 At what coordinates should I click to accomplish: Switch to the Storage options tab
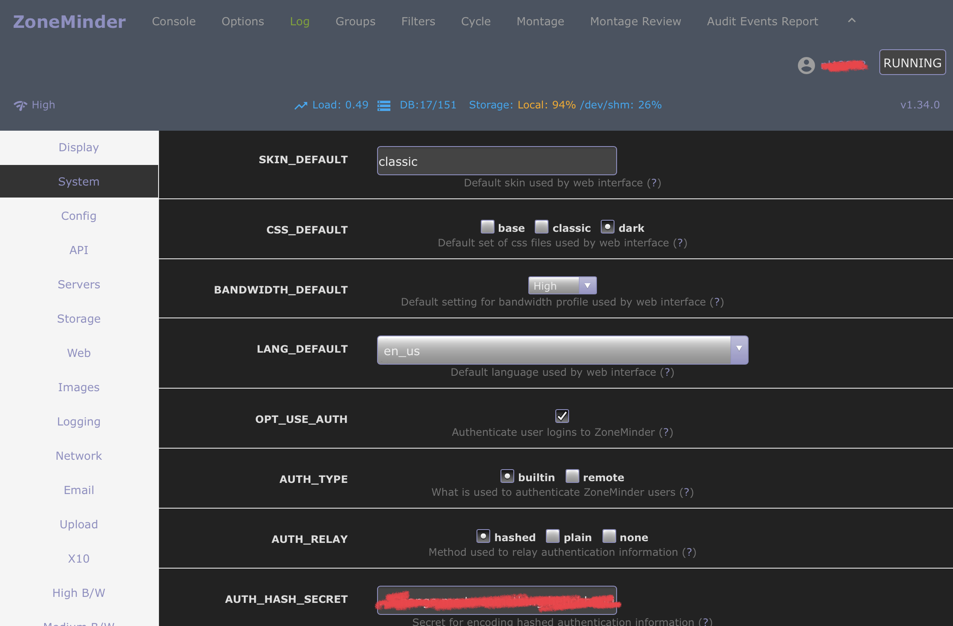click(79, 319)
